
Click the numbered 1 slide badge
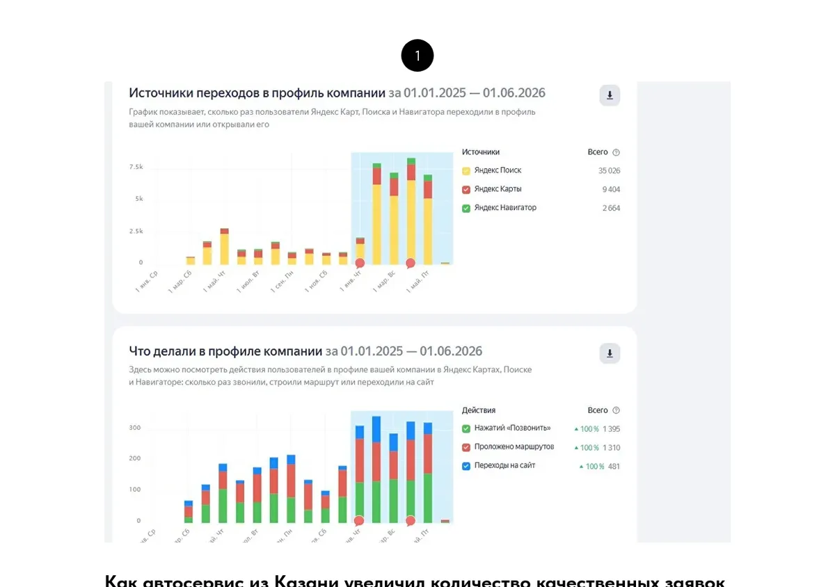(417, 56)
